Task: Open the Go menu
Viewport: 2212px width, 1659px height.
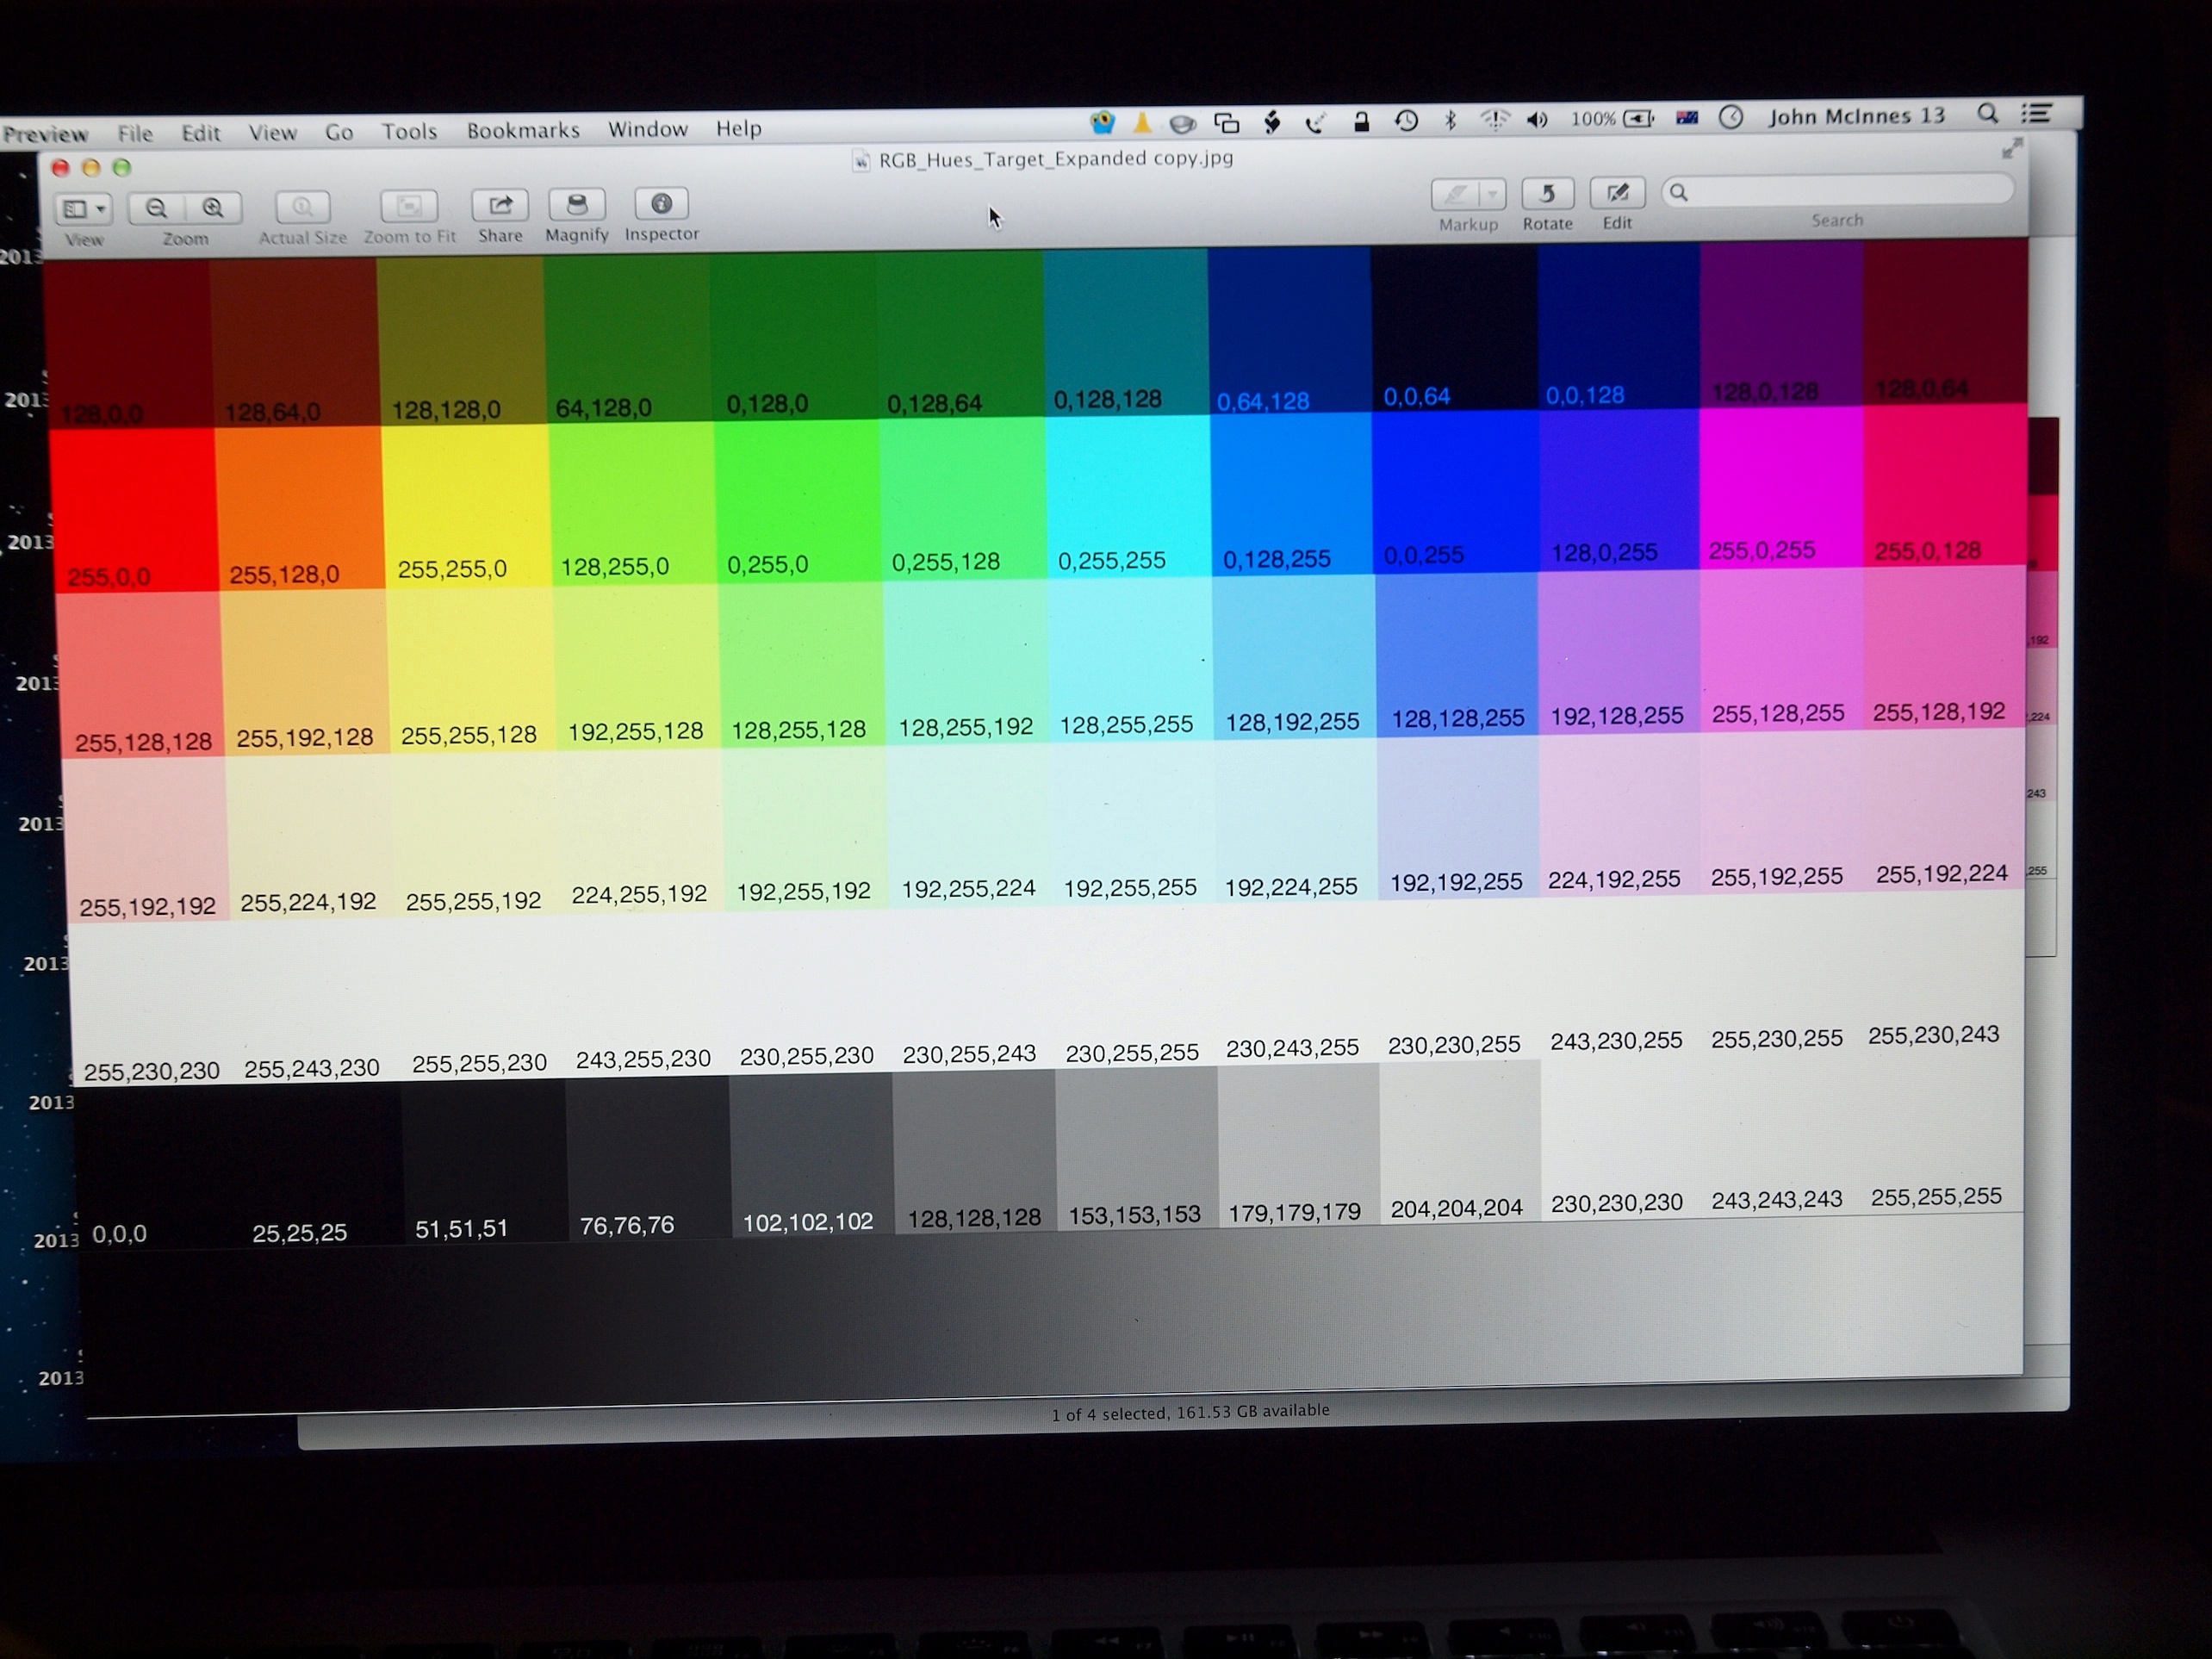Action: point(339,133)
